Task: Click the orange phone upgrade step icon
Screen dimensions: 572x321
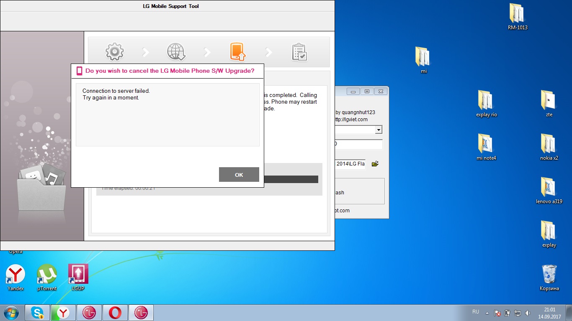Action: coord(237,52)
